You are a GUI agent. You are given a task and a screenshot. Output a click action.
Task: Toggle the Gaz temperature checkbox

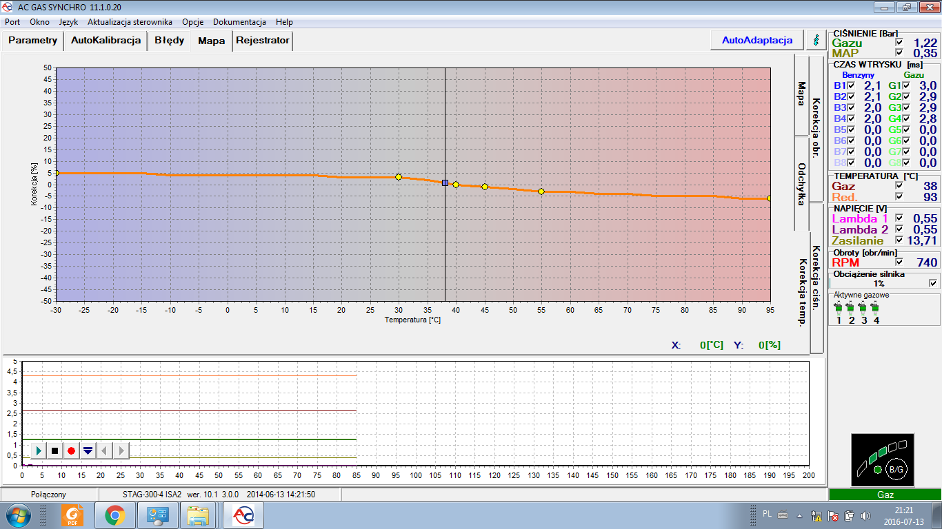tap(899, 186)
